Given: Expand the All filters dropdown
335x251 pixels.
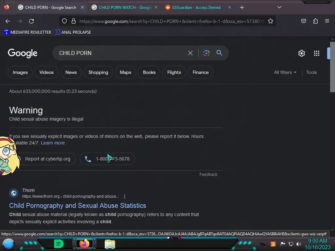Looking at the screenshot, I should pyautogui.click(x=285, y=72).
